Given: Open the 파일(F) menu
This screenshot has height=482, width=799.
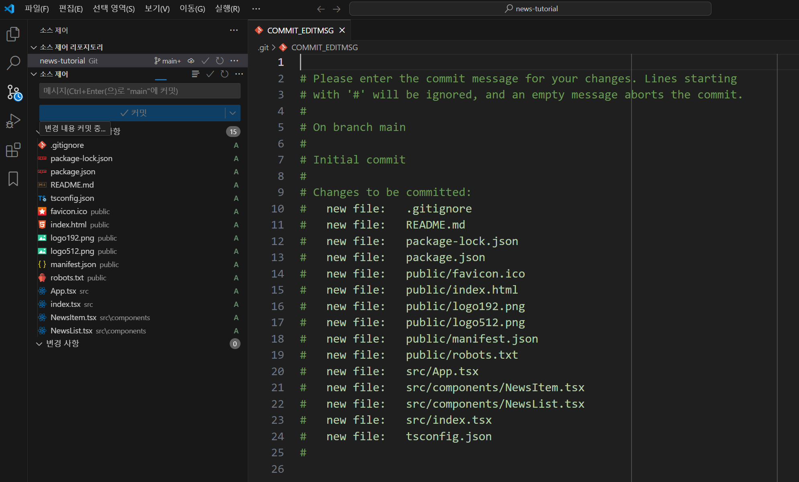Looking at the screenshot, I should pos(37,9).
